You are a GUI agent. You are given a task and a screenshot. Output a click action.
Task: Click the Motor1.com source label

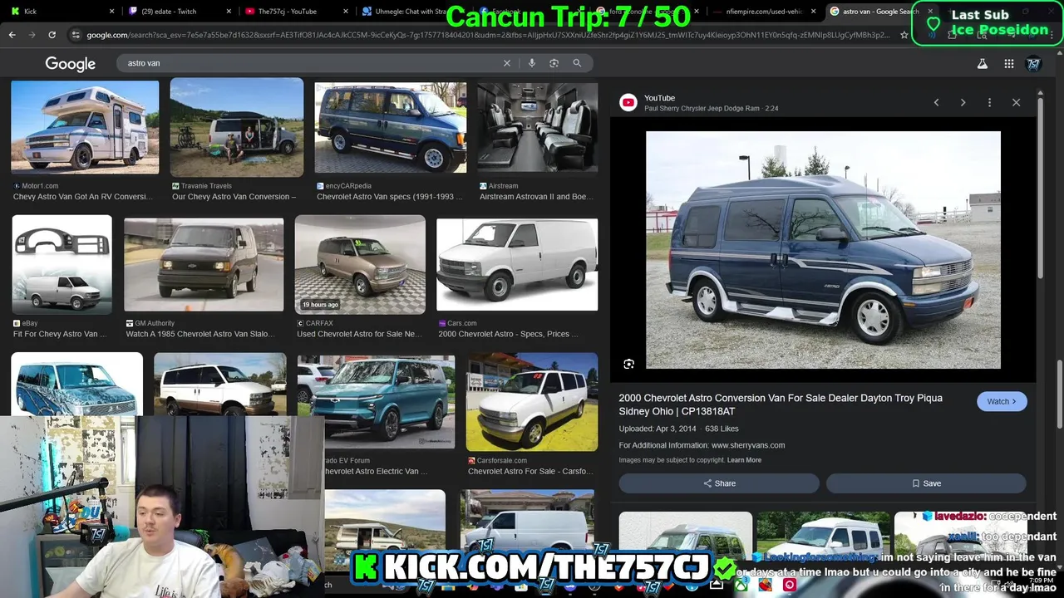[40, 186]
